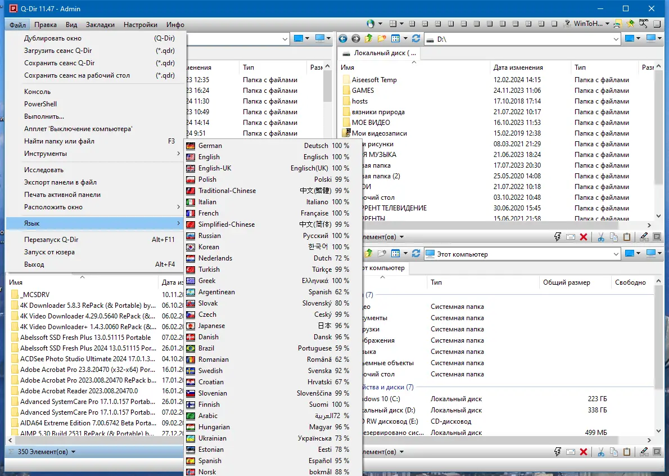The width and height of the screenshot is (669, 476).
Task: Click the D:\ pane vertical scrollbar down arrow
Action: tap(658, 216)
